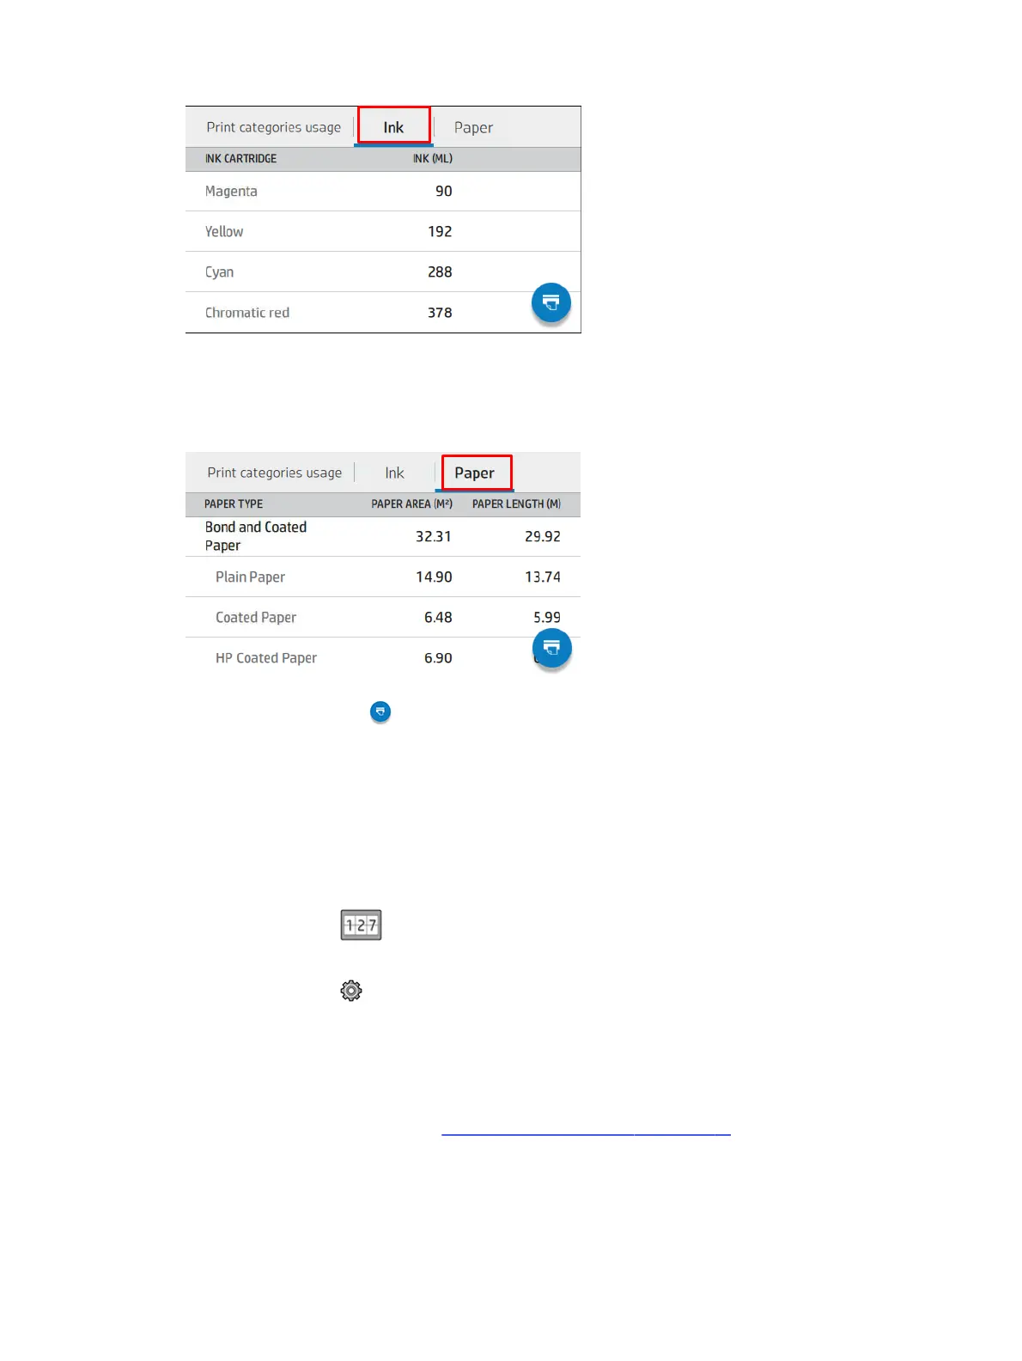Screen dimensions: 1022x1361
Task: Click the blue print button in the ink usage panel
Action: [x=551, y=302]
